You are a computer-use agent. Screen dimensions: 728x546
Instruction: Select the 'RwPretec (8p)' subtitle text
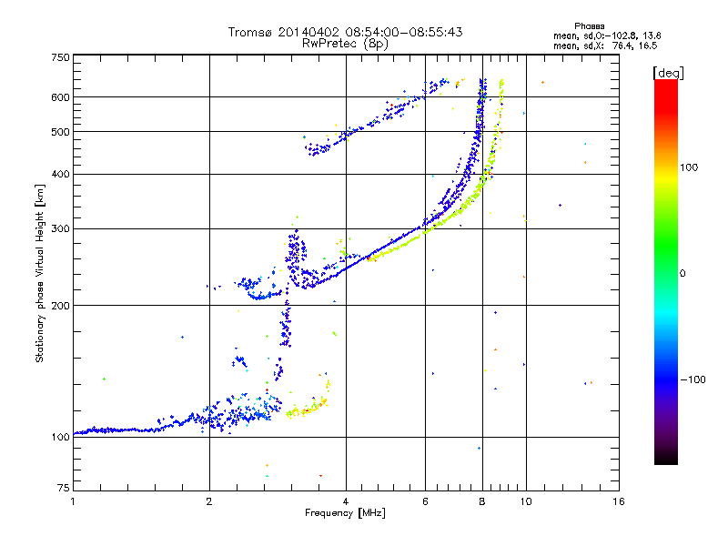click(x=345, y=44)
